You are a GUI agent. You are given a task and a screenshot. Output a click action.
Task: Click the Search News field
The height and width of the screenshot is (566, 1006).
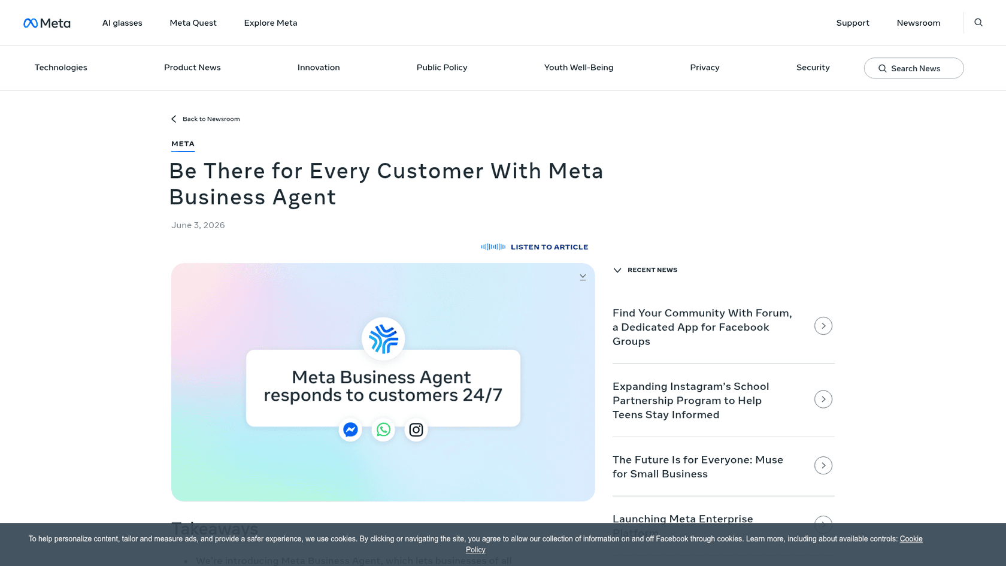point(914,68)
